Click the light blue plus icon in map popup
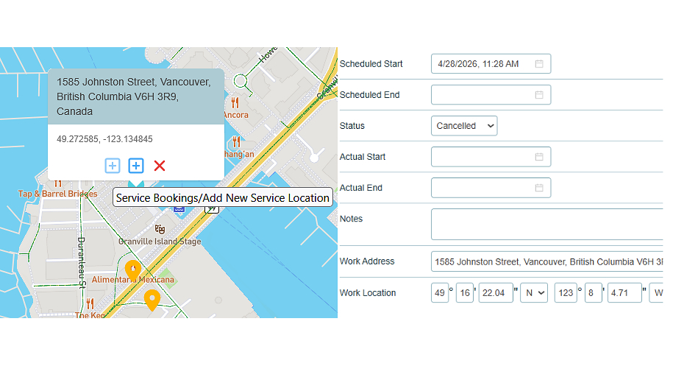The height and width of the screenshot is (366, 698). pyautogui.click(x=113, y=166)
